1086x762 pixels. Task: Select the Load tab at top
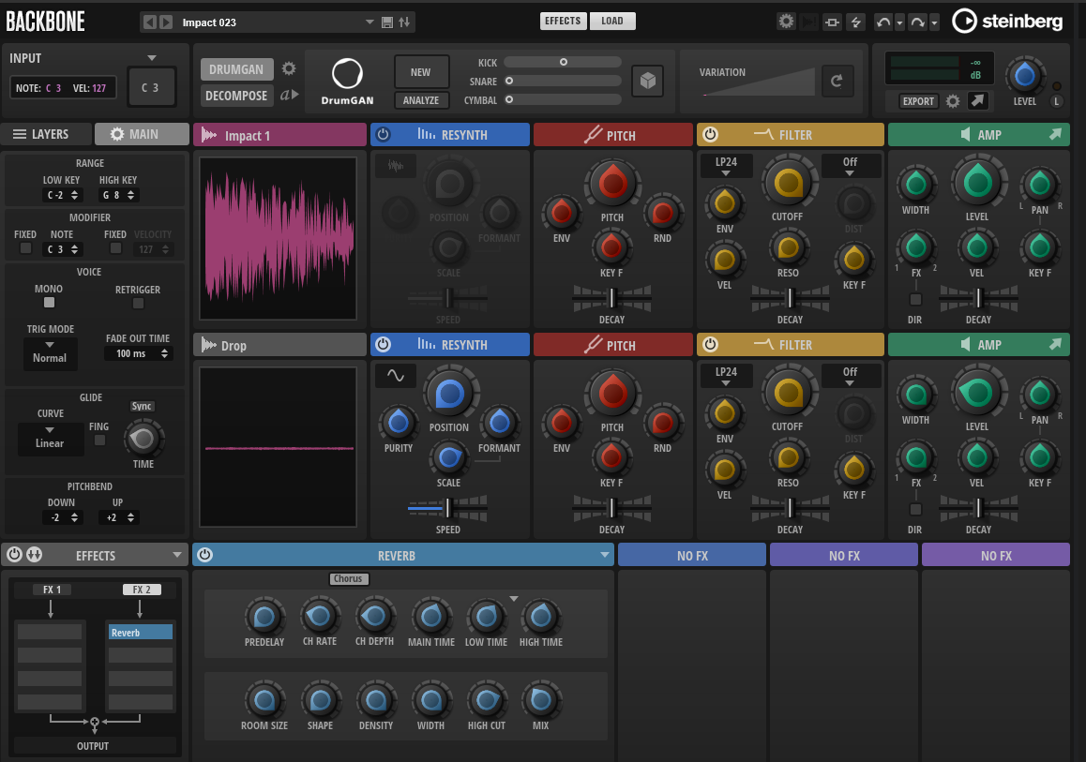click(x=612, y=21)
